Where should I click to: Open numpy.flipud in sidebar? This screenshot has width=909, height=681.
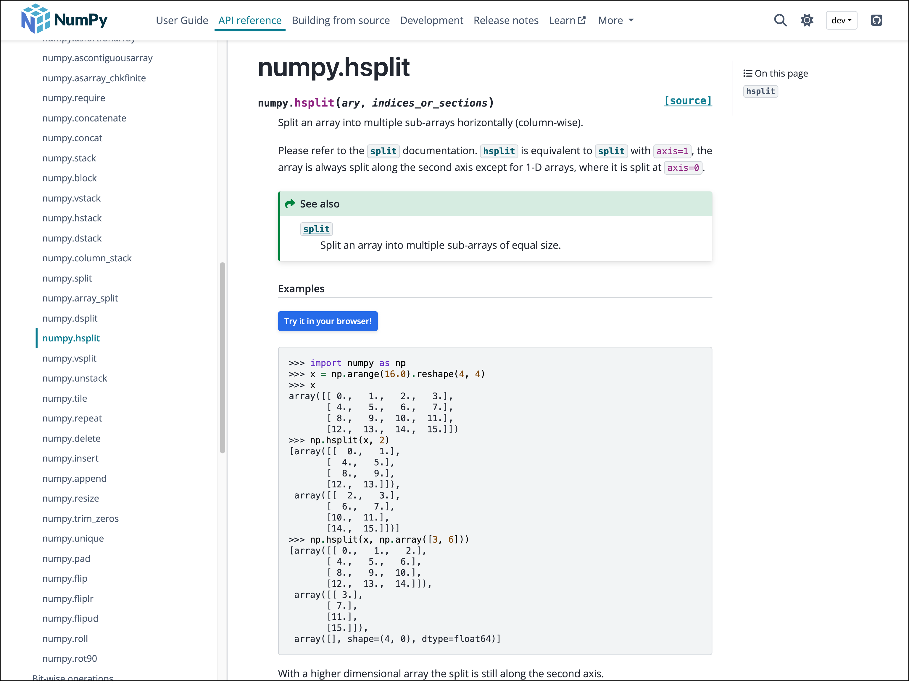coord(70,618)
